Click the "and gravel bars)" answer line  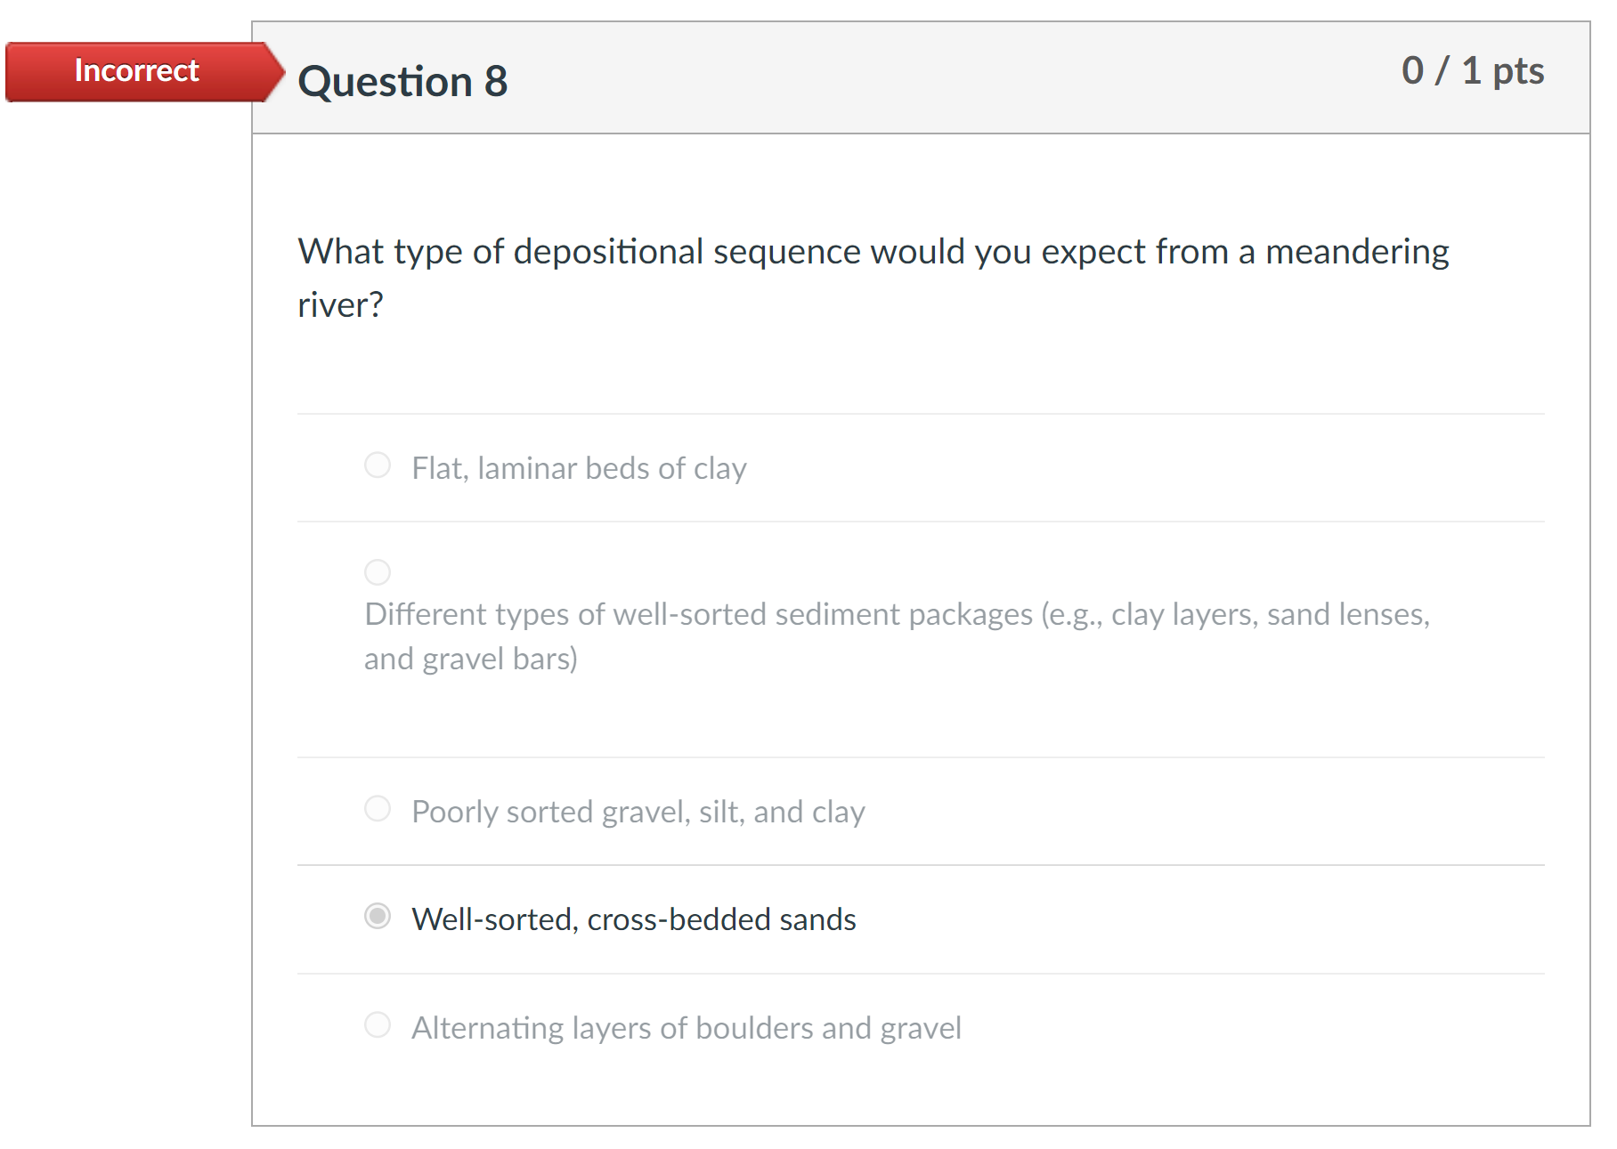(471, 659)
